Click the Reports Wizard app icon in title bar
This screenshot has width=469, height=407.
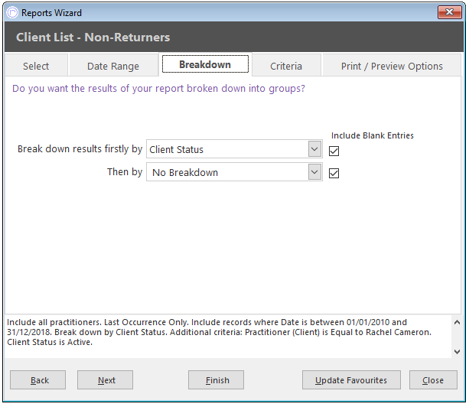click(12, 12)
